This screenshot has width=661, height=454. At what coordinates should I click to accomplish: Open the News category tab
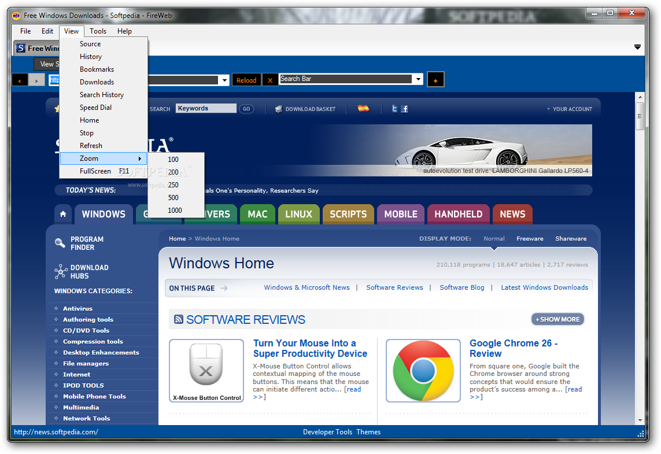(x=512, y=214)
